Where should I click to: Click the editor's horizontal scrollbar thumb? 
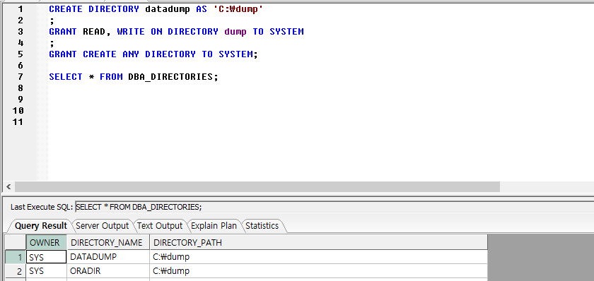click(257, 186)
